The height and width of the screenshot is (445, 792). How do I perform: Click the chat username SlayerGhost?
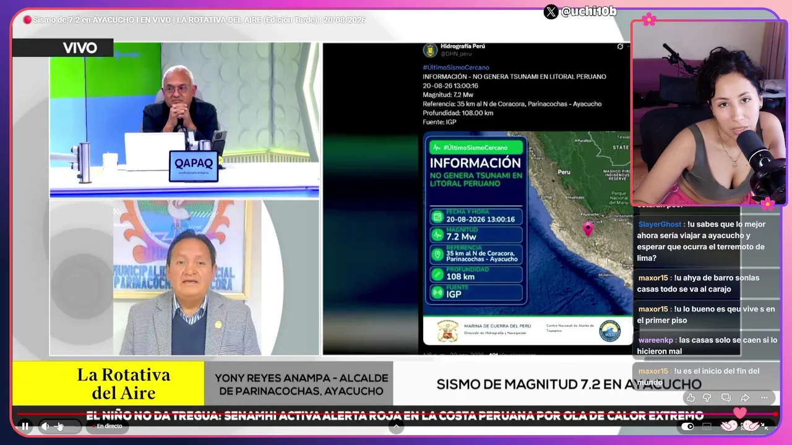tap(660, 224)
